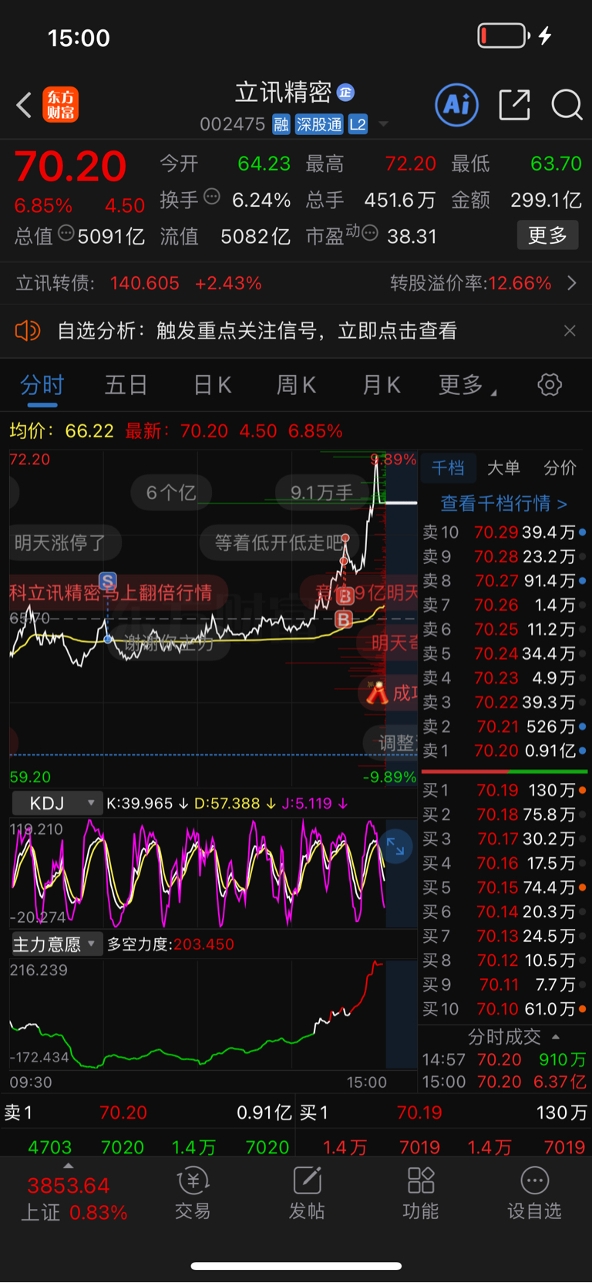The height and width of the screenshot is (1283, 592).
Task: Tap the 15:00 6.37亿 trade record
Action: click(504, 1082)
